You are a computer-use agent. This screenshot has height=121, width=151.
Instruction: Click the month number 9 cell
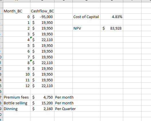click(17, 68)
